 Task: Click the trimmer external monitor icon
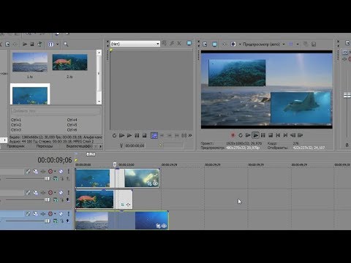(189, 43)
